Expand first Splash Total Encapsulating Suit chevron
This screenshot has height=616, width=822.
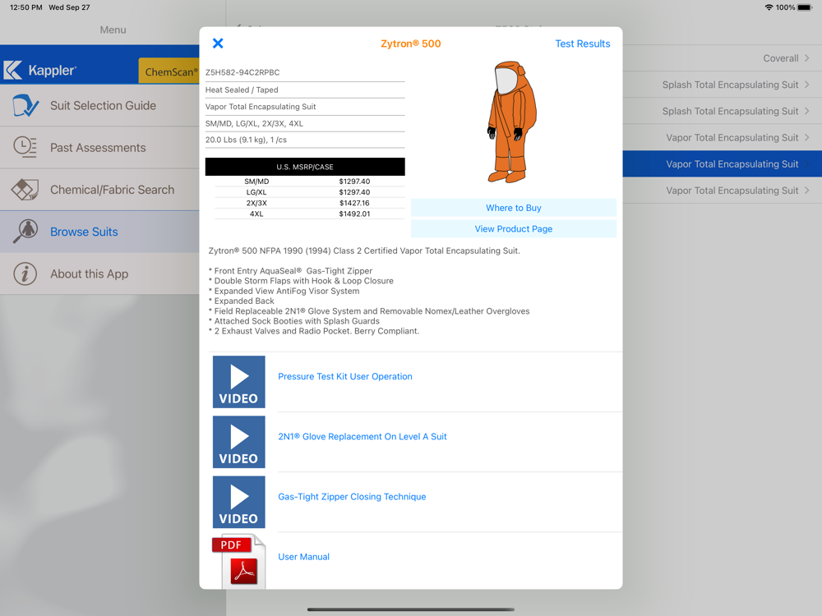[807, 85]
